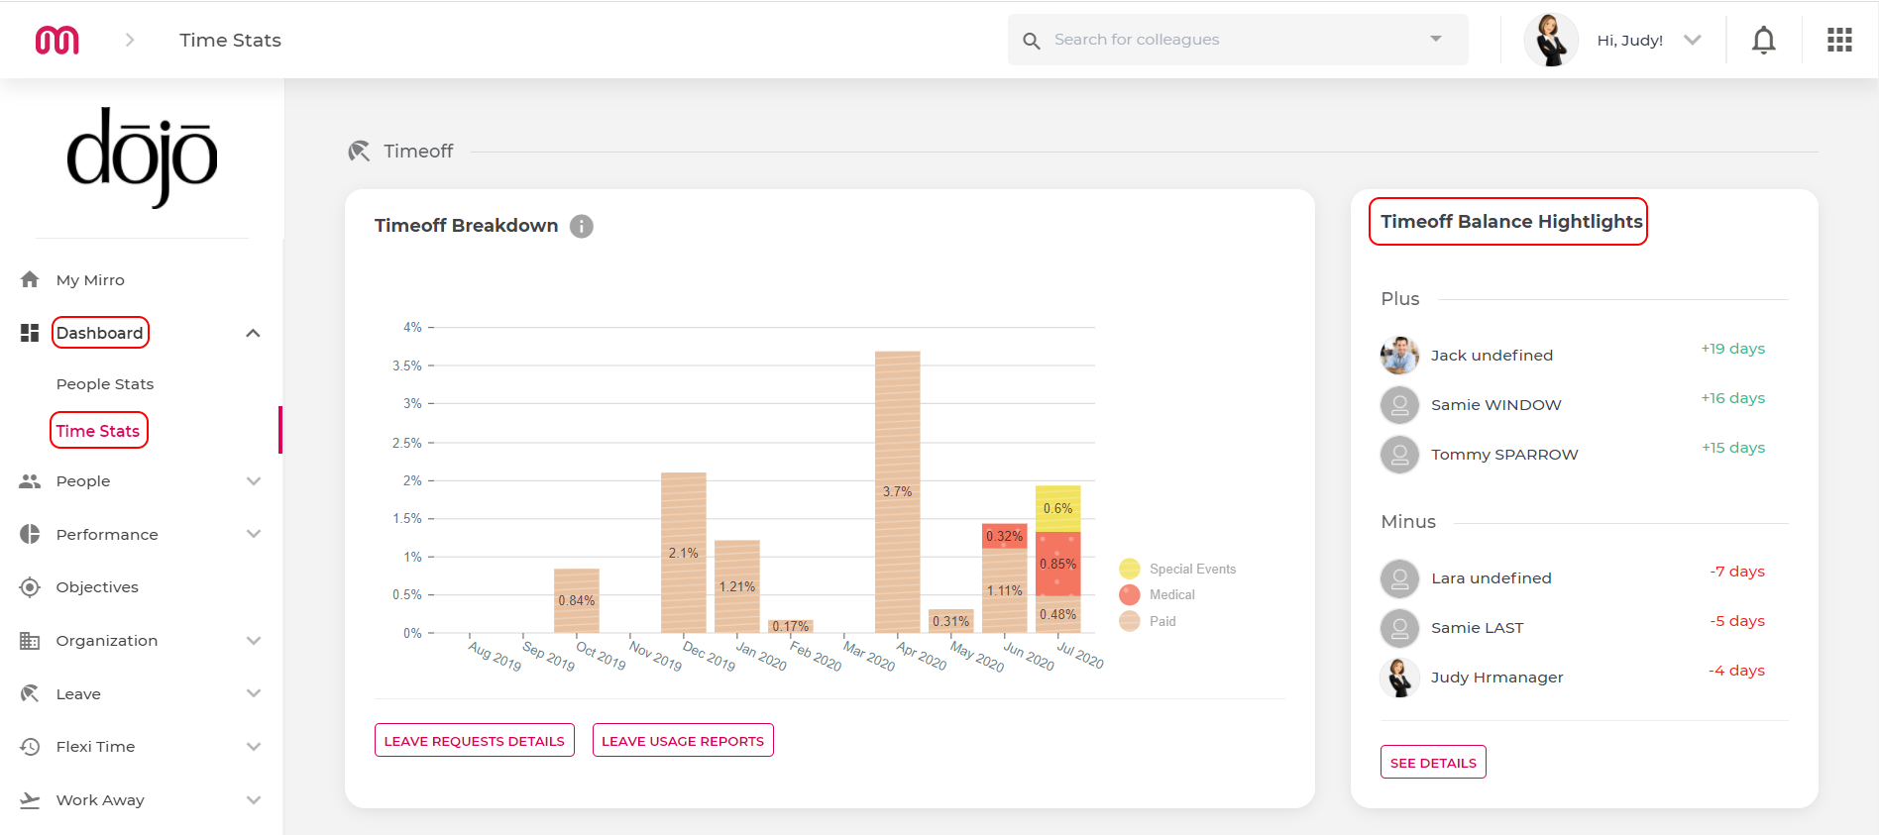The image size is (1879, 835).
Task: Open the colleague search dropdown arrow
Action: [1436, 39]
